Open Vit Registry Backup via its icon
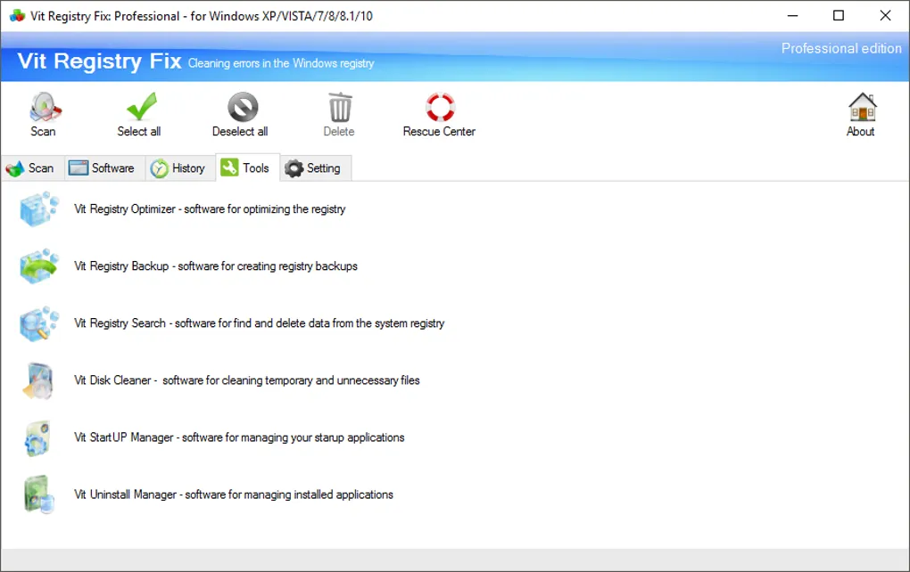Image resolution: width=910 pixels, height=572 pixels. coord(37,266)
